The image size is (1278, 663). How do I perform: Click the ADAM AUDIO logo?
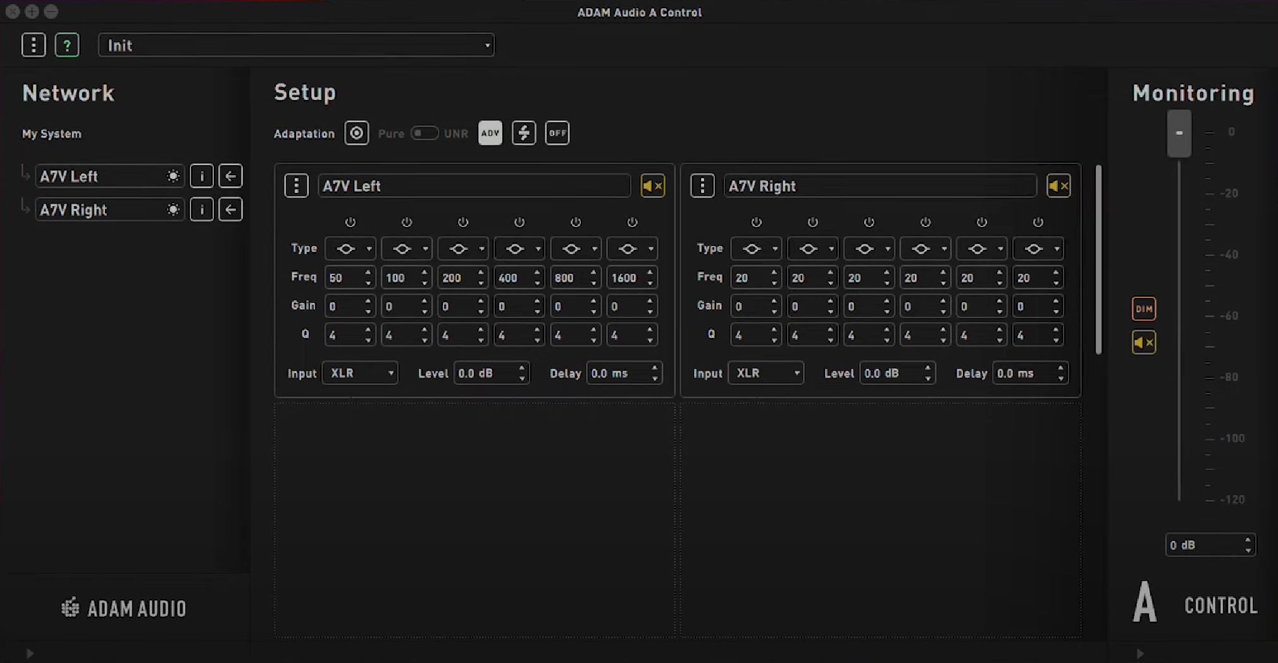click(124, 608)
